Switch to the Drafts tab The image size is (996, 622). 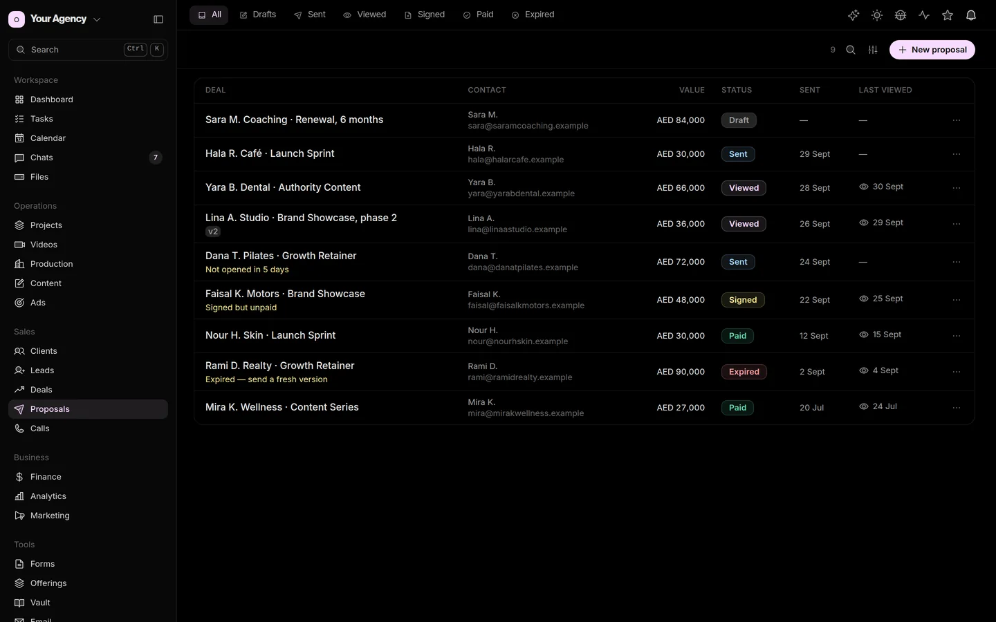tap(257, 15)
